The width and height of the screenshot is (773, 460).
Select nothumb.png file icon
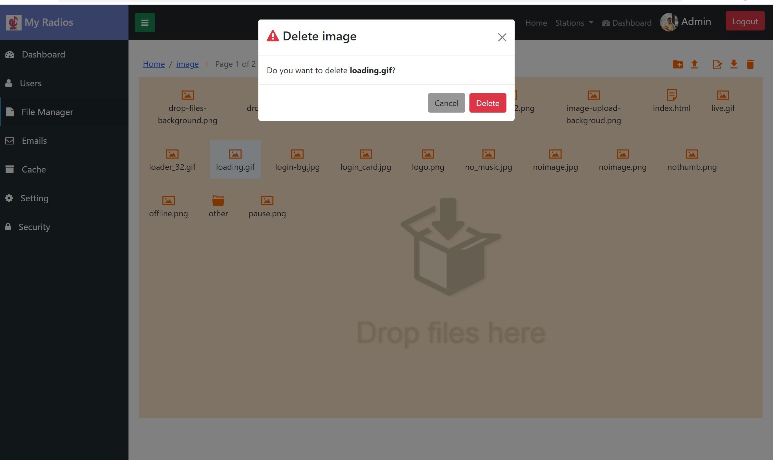[692, 154]
